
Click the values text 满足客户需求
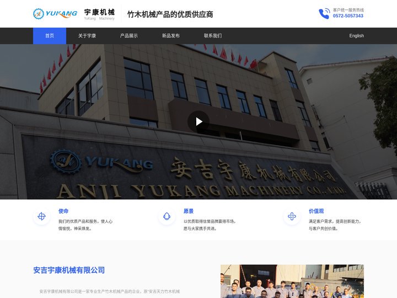coord(320,221)
